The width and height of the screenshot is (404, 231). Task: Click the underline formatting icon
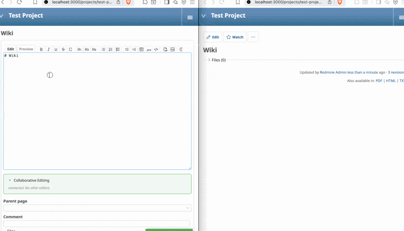click(x=56, y=49)
